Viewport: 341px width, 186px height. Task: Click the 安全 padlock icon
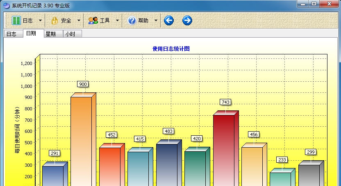(55, 20)
